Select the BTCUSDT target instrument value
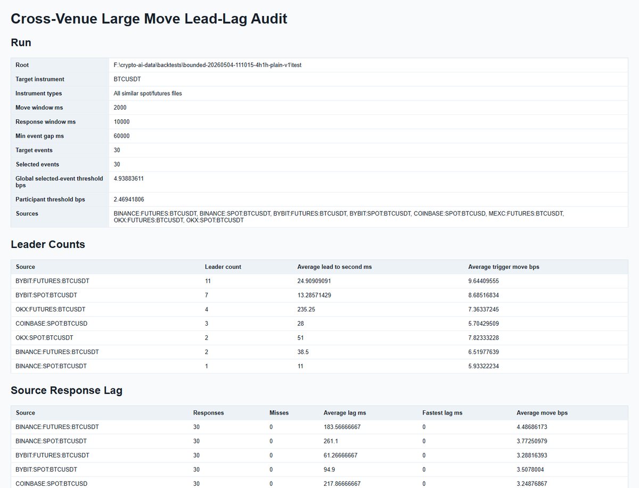The image size is (639, 488). pos(127,79)
